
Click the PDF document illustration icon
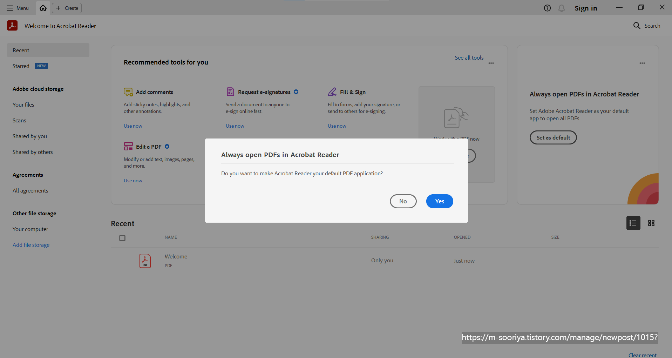pos(456,118)
